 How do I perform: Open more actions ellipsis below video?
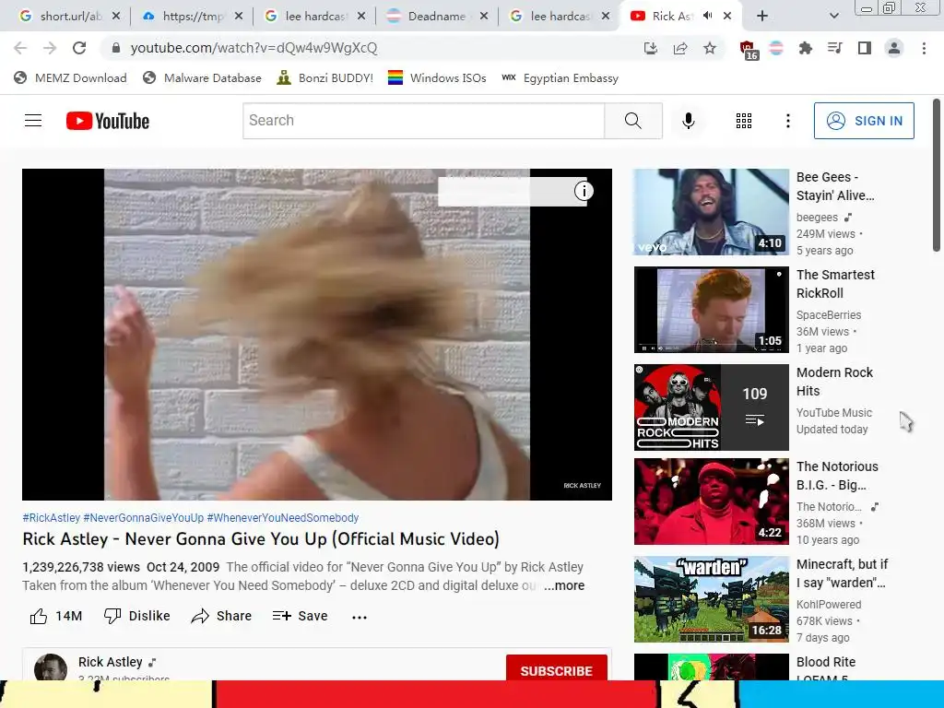[x=360, y=617]
